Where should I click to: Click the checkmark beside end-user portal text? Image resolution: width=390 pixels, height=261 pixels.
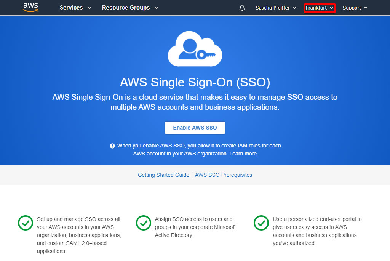pos(261,223)
